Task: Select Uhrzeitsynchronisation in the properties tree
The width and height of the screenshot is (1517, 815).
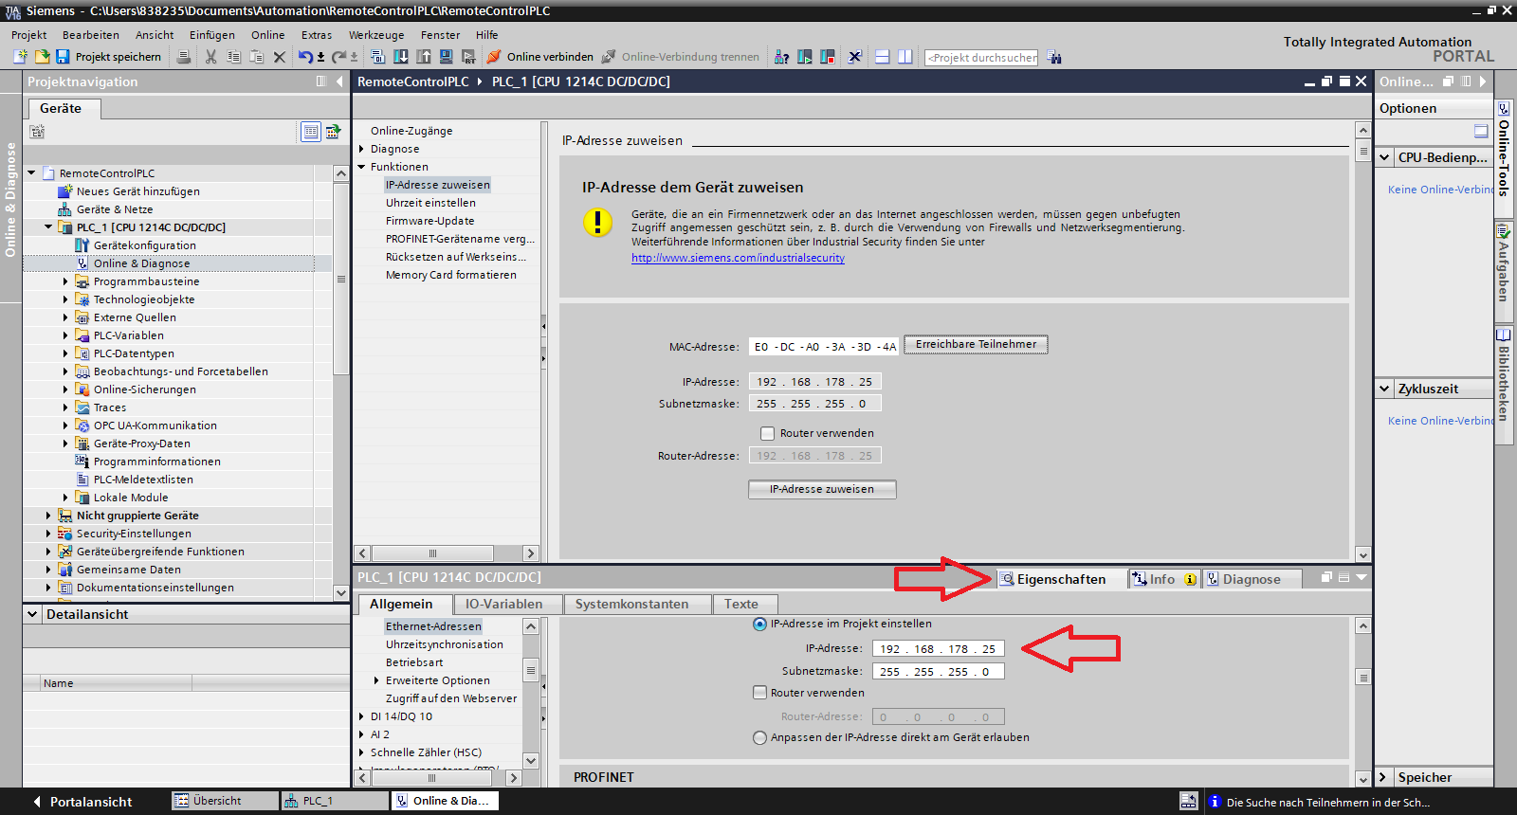Action: 444,644
